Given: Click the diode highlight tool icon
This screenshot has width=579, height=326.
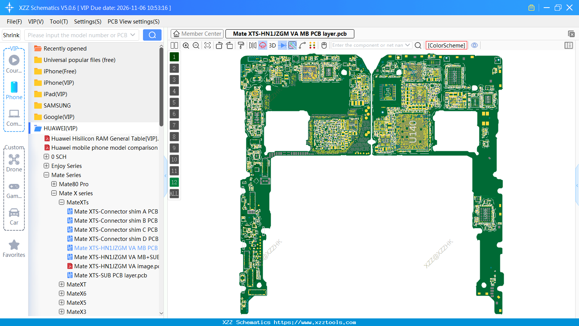Looking at the screenshot, I should (x=282, y=45).
